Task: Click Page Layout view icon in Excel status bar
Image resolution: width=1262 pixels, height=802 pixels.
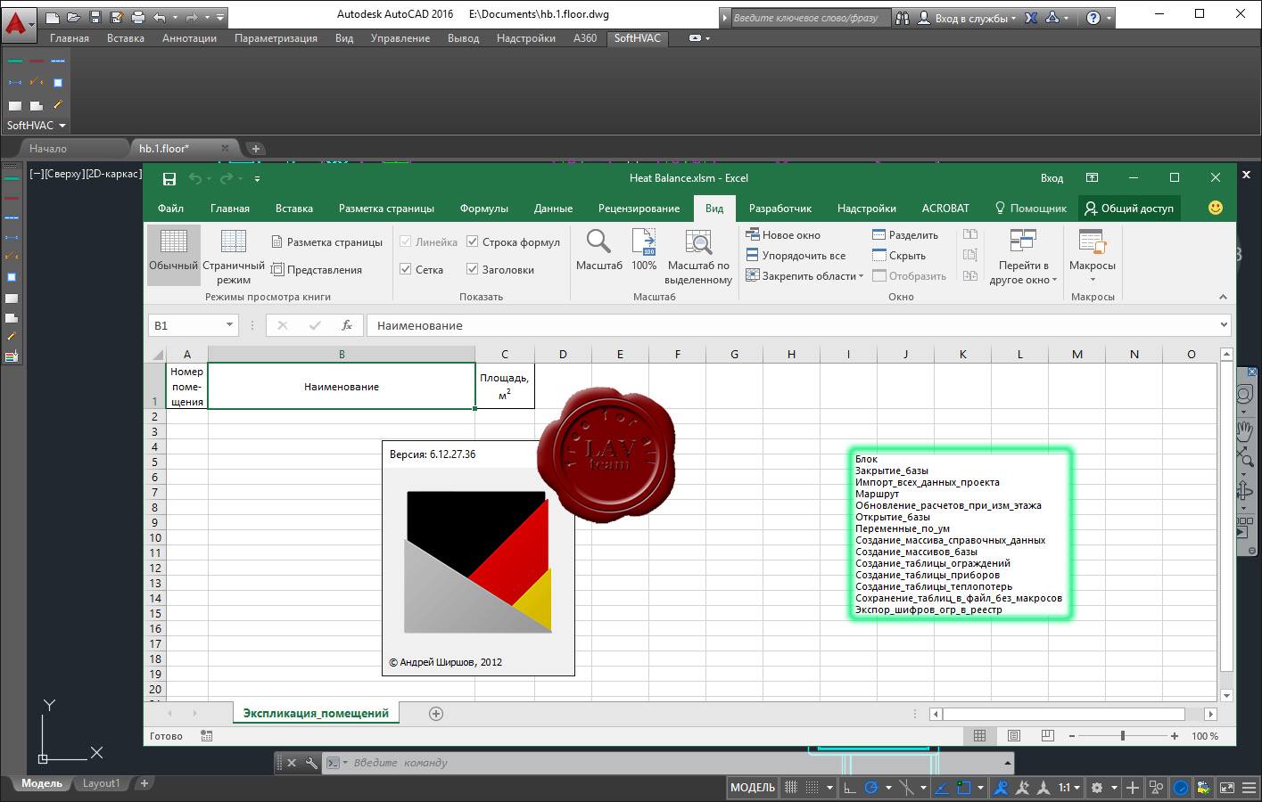Action: (x=1014, y=736)
